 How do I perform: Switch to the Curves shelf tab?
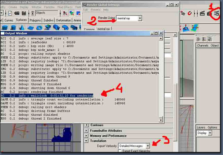click(x=9, y=20)
